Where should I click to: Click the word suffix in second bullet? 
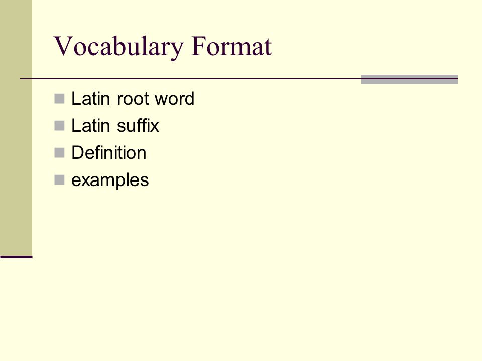point(138,125)
